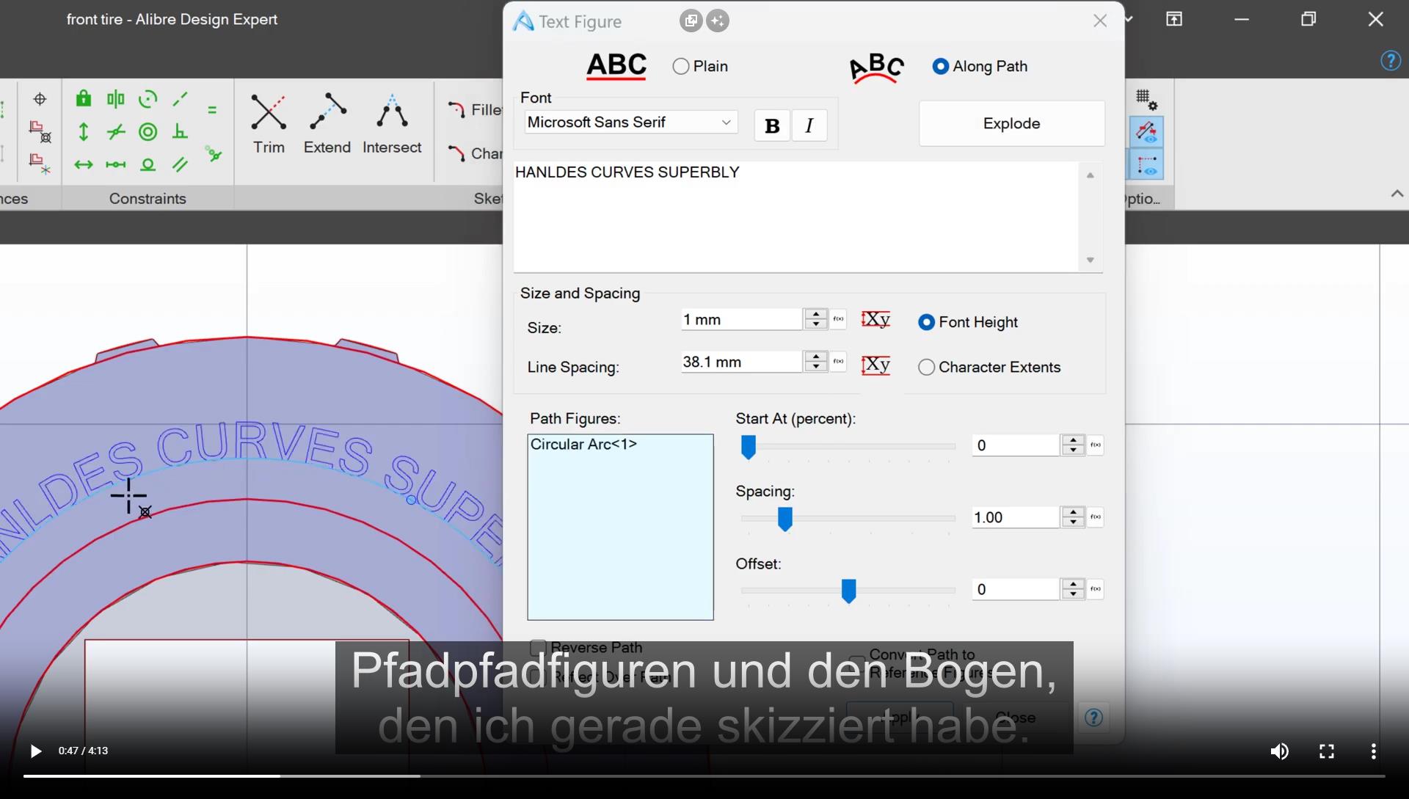Screen dimensions: 1409x799
Task: Open the title bar dropdown chevron
Action: (x=1129, y=19)
